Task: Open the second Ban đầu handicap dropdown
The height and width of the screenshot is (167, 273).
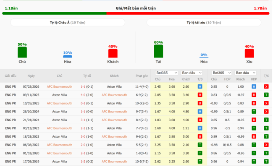Action: [x=245, y=73]
